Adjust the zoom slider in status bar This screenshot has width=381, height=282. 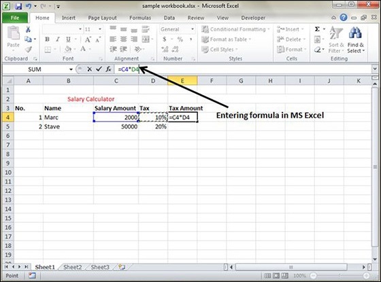pos(340,276)
